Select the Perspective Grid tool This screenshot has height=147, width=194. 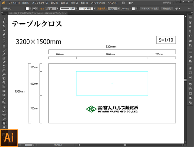[x=4, y=87]
